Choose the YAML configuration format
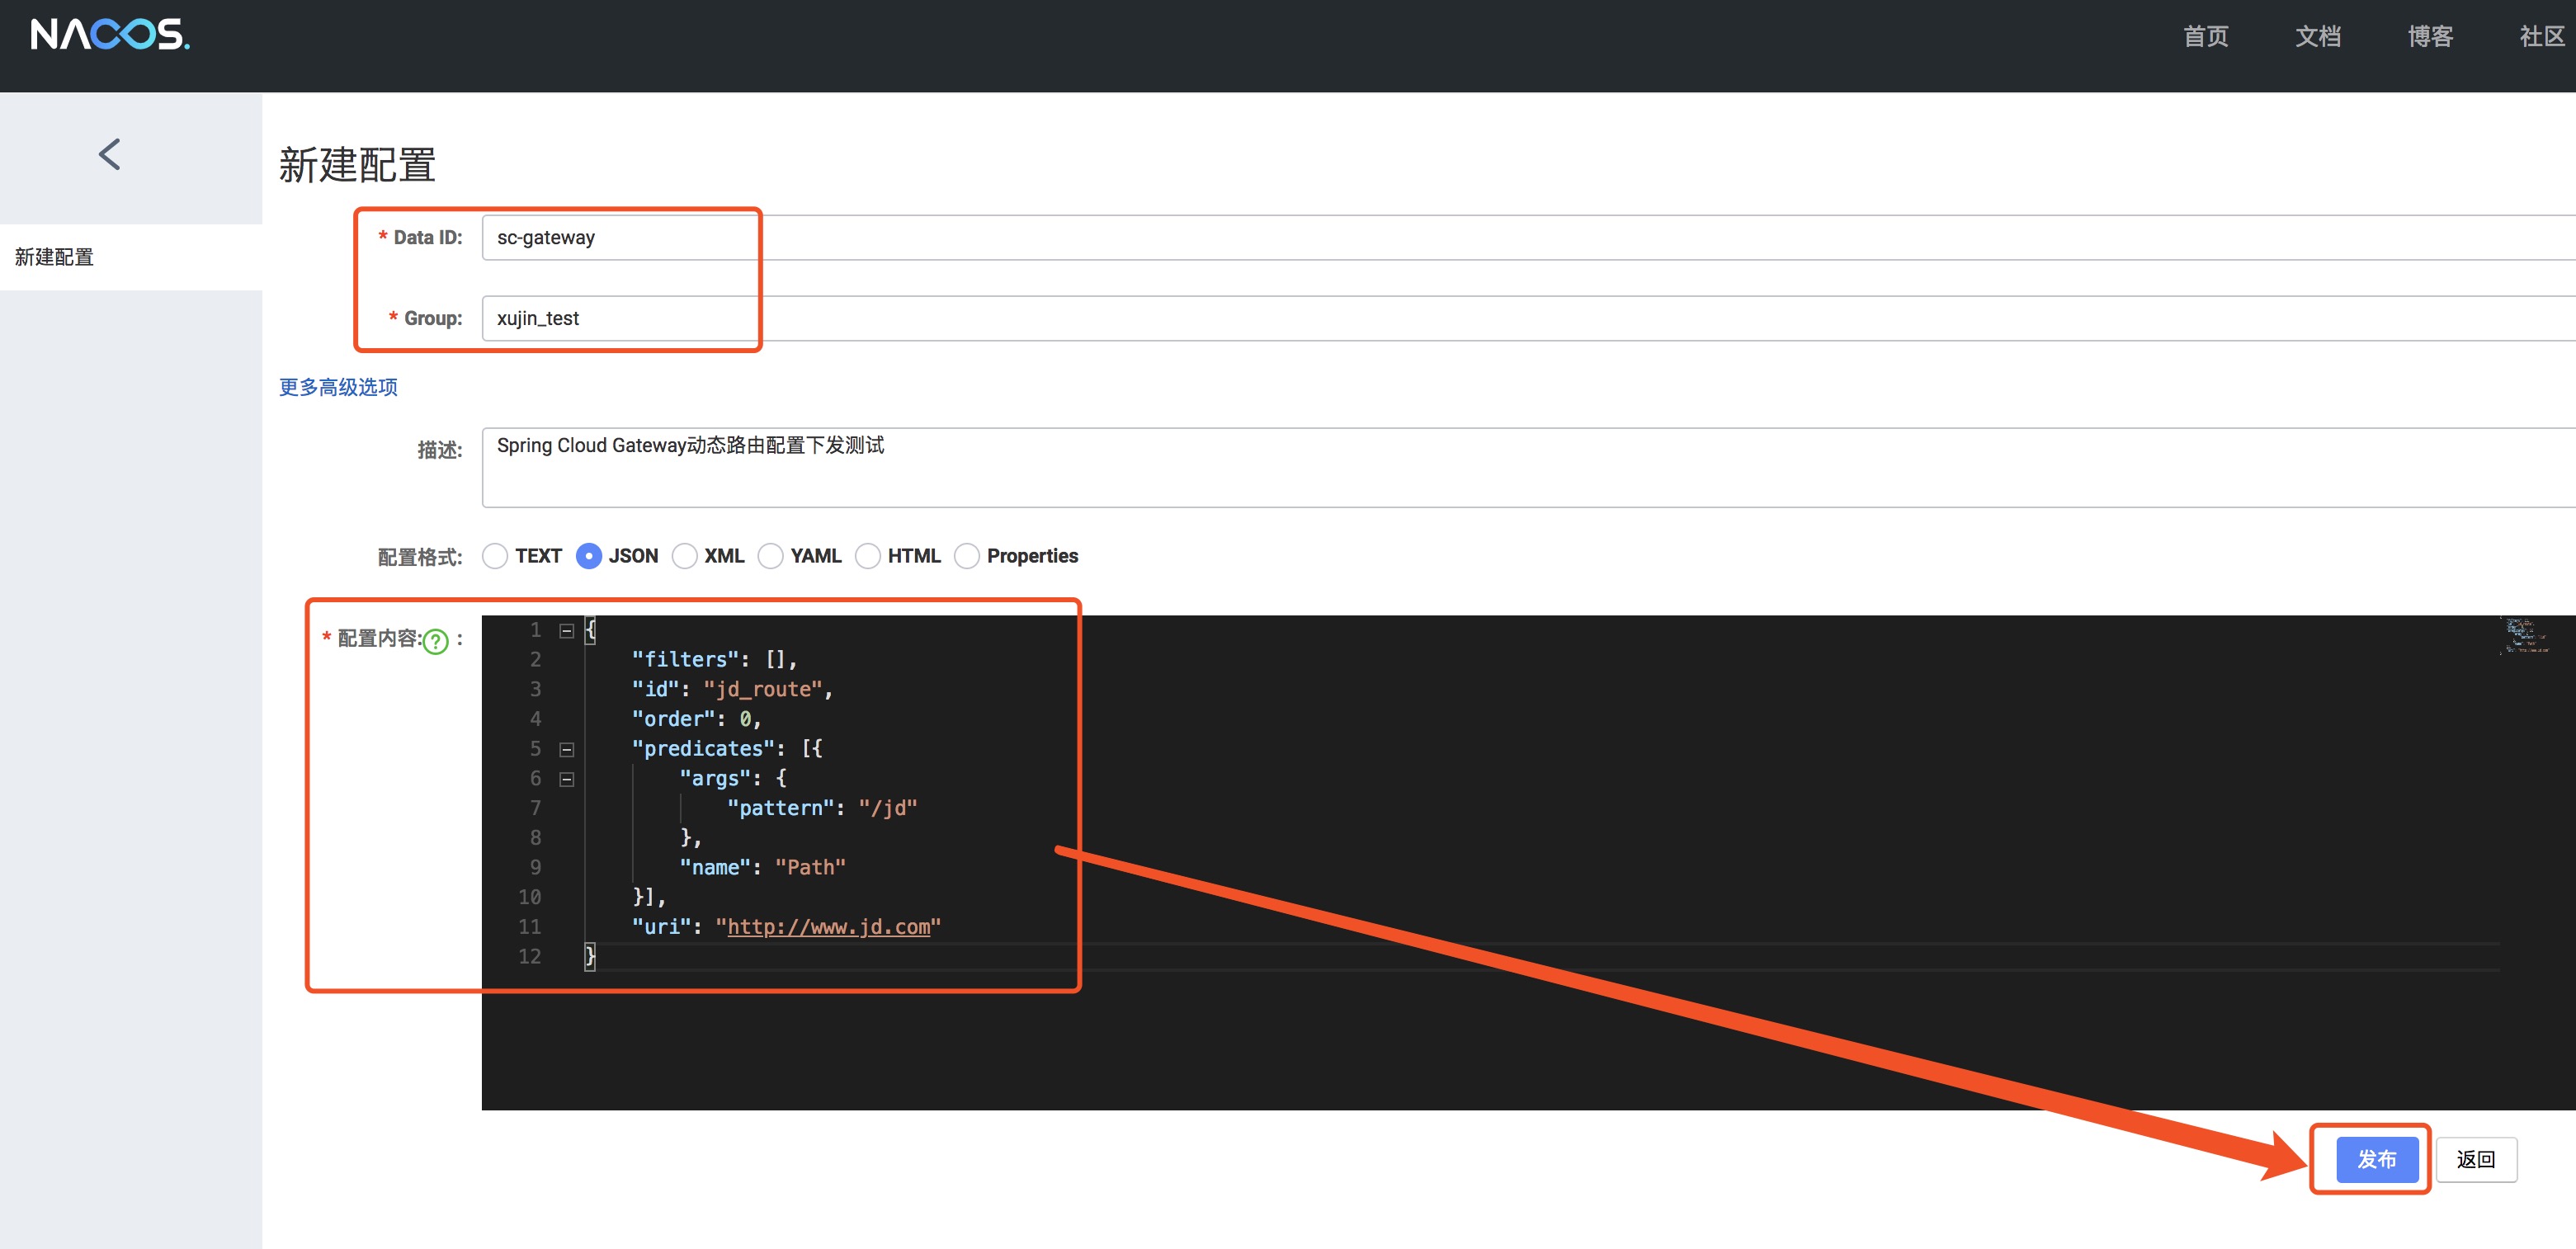The image size is (2576, 1249). (x=770, y=556)
